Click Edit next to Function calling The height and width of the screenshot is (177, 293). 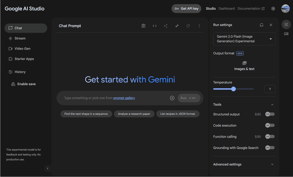(258, 137)
